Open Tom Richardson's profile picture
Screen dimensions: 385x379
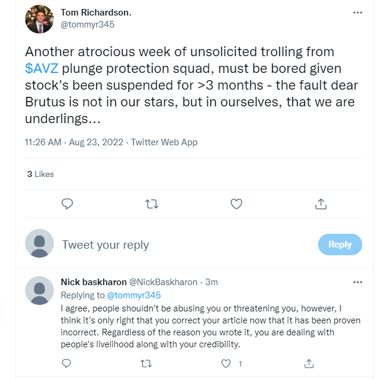[x=39, y=19]
